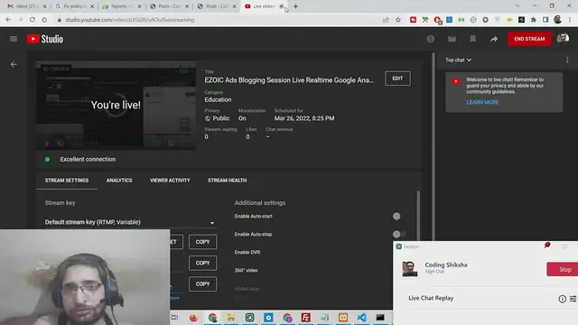Viewport: 578px width, 325px height.
Task: Click the 'Education' category value
Action: (x=218, y=99)
